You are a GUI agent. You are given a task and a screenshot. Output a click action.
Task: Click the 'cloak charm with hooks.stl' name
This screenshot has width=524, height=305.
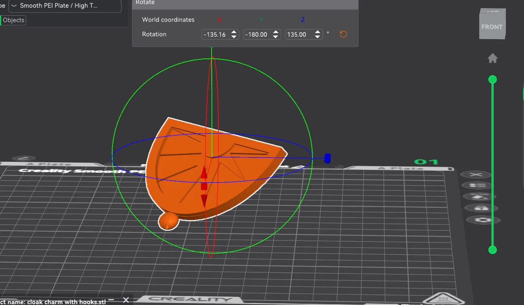tap(67, 301)
